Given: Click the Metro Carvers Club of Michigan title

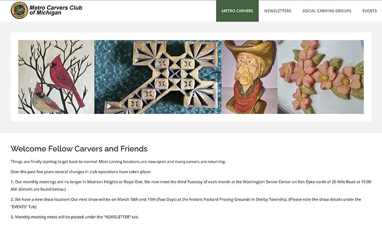Looking at the screenshot, I should pyautogui.click(x=55, y=10).
